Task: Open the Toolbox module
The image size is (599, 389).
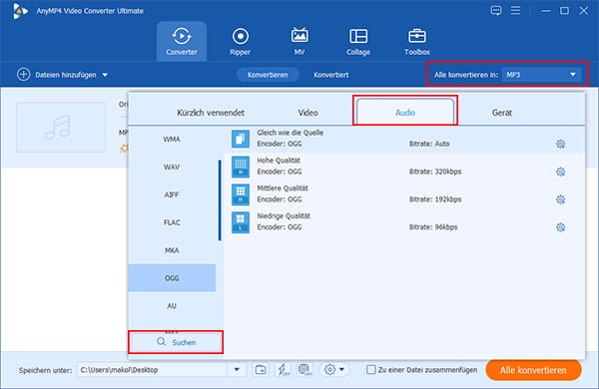Action: [416, 42]
